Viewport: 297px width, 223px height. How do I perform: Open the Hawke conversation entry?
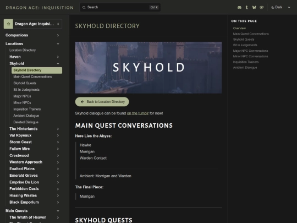(x=85, y=145)
